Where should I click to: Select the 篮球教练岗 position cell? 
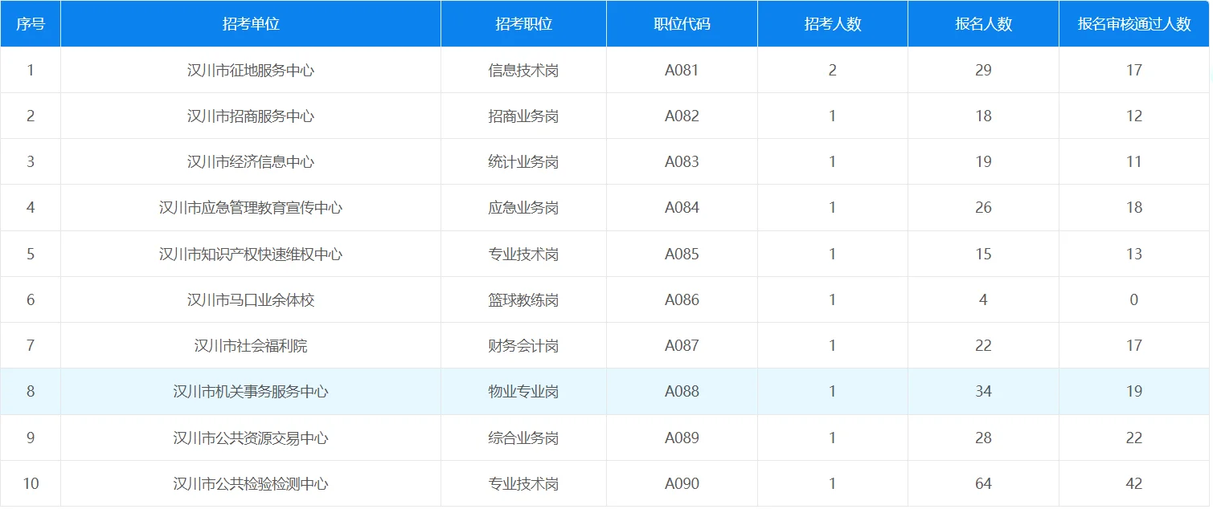coord(523,299)
